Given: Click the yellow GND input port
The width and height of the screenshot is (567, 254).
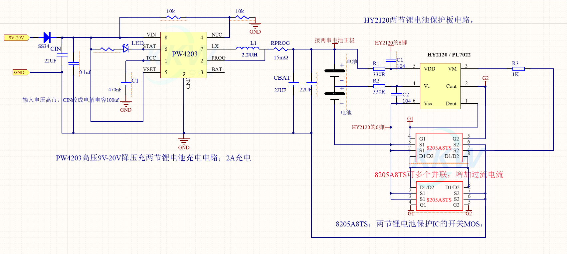Looking at the screenshot, I should pyautogui.click(x=21, y=72).
